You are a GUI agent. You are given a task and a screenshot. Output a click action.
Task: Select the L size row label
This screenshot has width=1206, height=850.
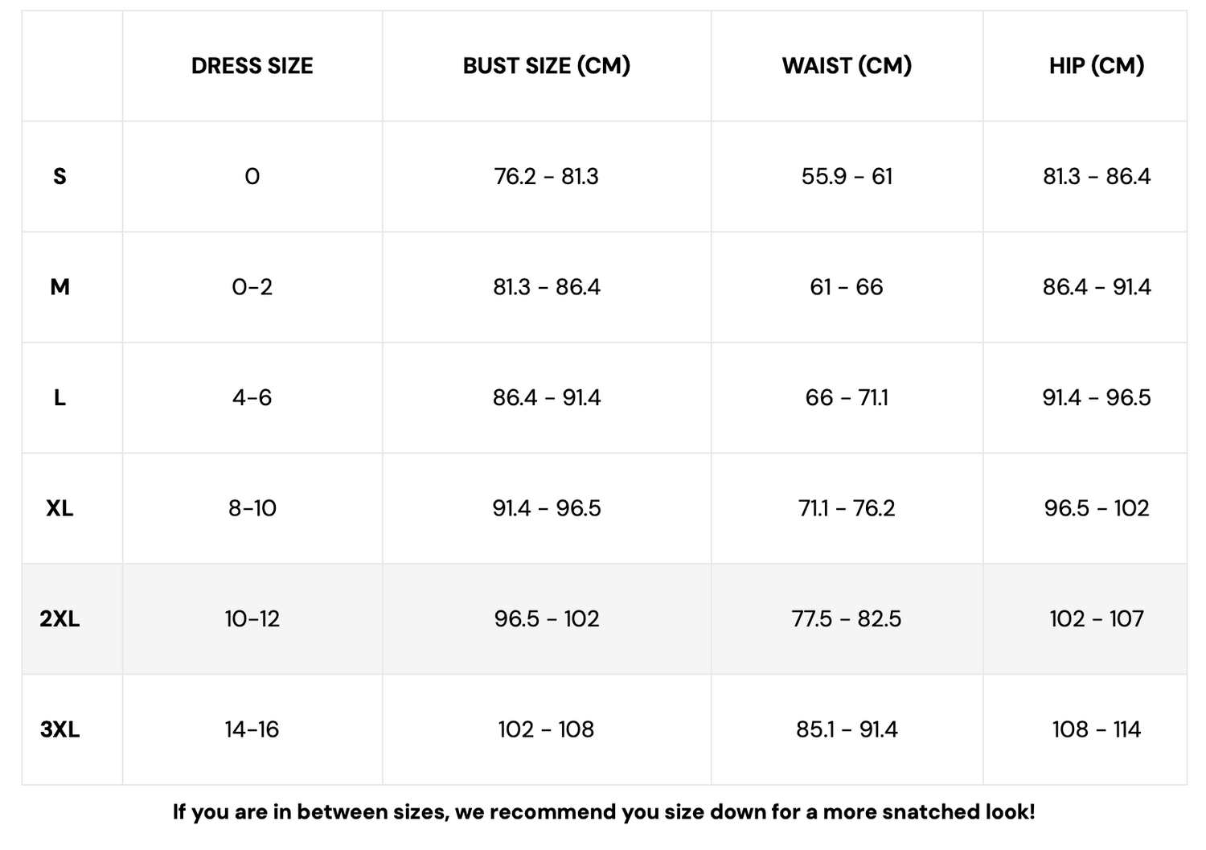(59, 397)
